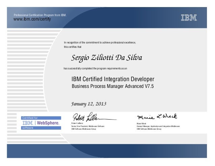Click Marie Wieck's handwritten signature

coord(157,117)
